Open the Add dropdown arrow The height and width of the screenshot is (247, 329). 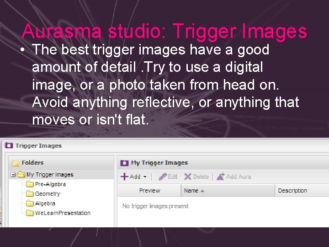tap(145, 177)
